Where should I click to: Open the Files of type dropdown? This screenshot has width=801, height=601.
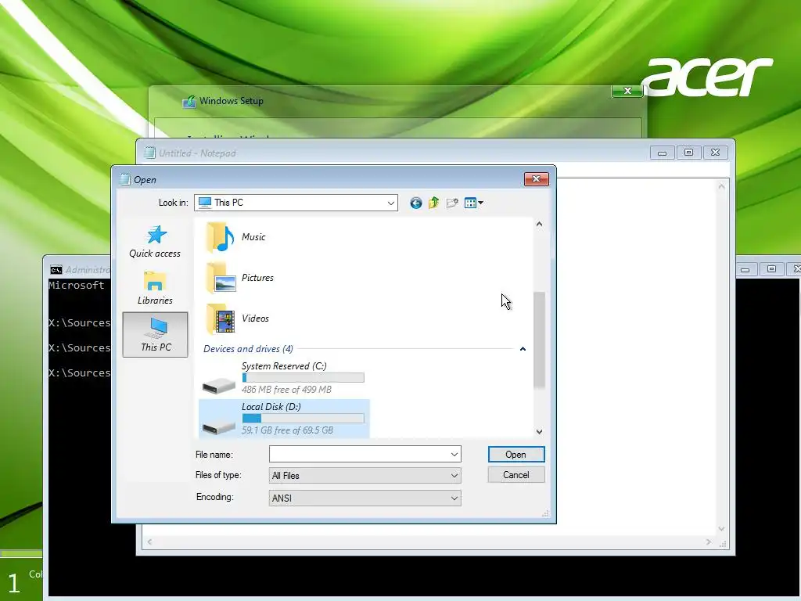click(x=365, y=476)
